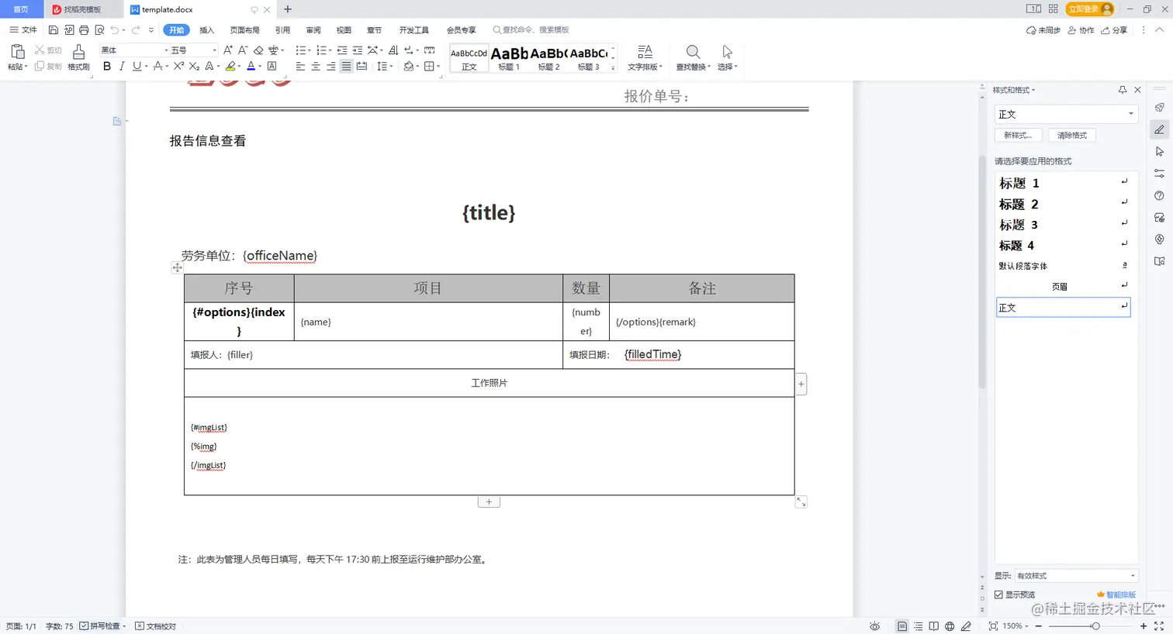Click the Clear Formatting eraser icon
1173x634 pixels.
[258, 50]
